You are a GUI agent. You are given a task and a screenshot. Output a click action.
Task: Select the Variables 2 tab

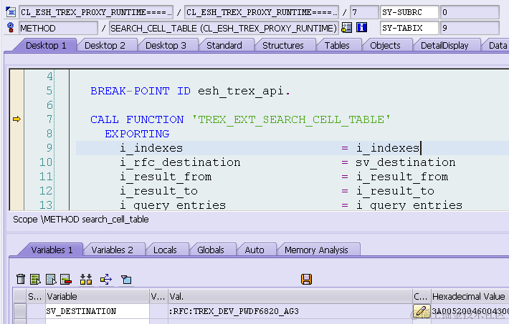click(x=112, y=250)
